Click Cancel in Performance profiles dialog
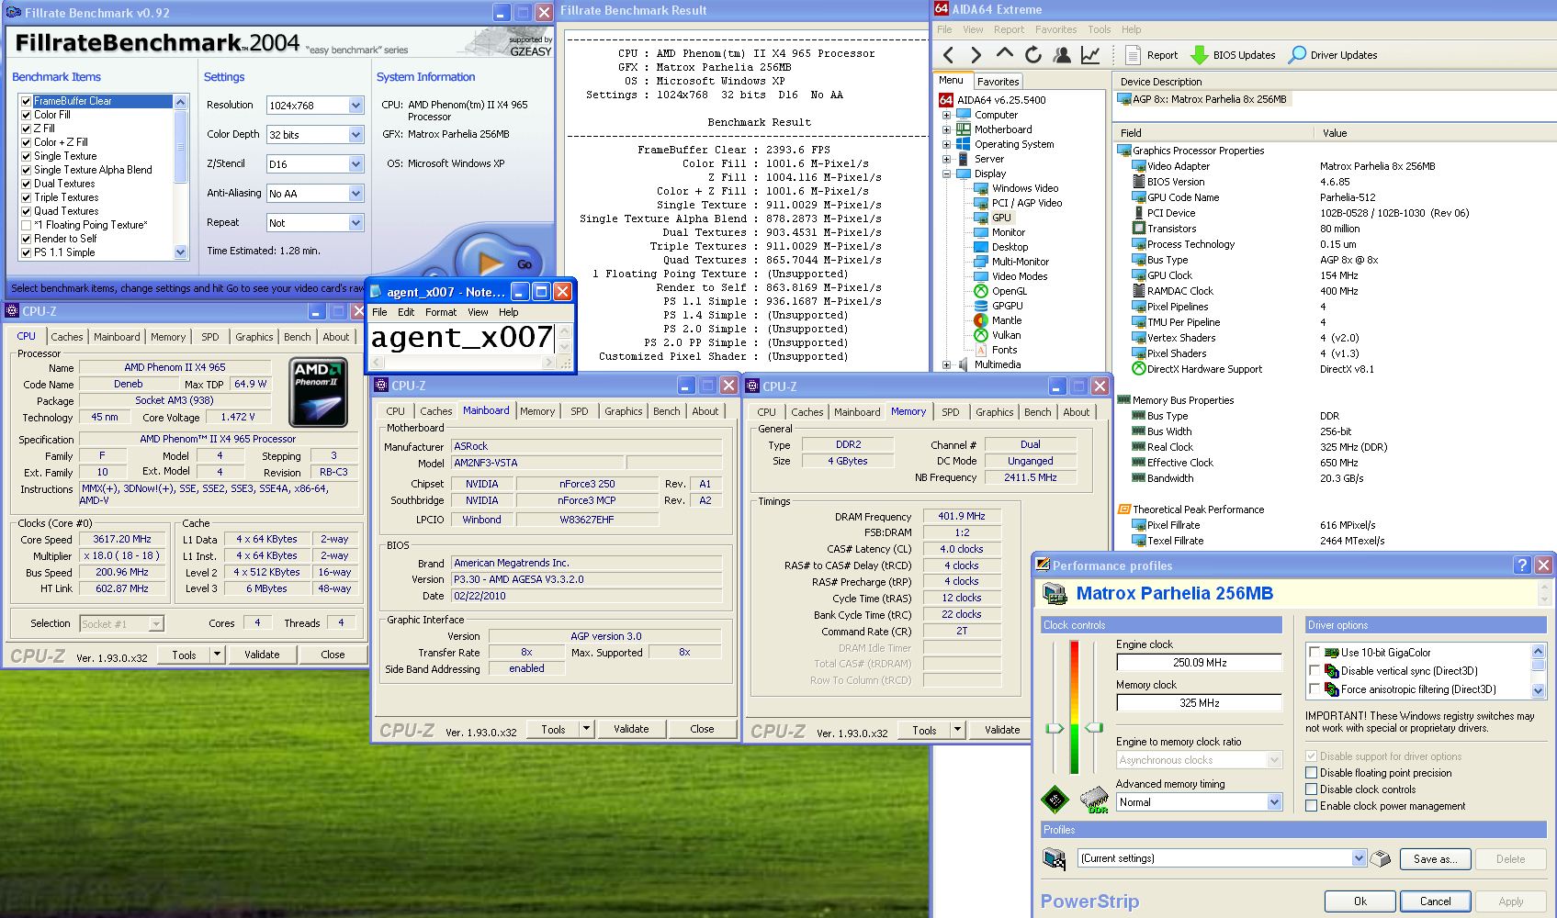1557x918 pixels. pos(1436,901)
